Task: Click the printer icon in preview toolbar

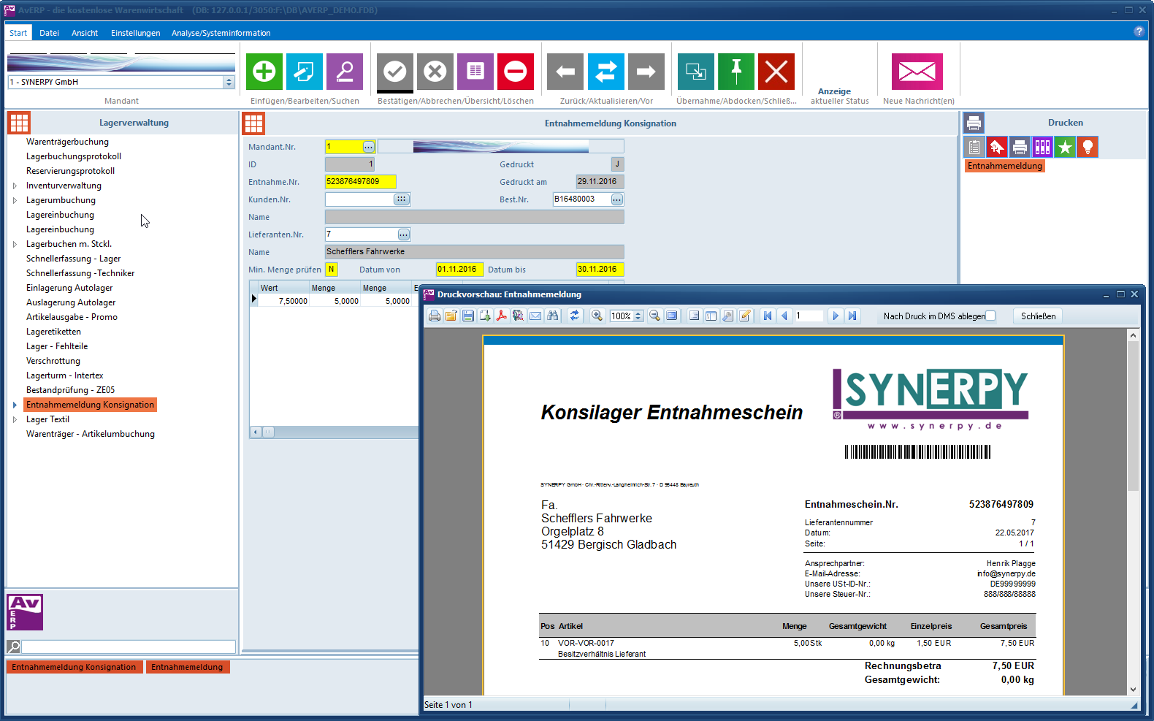Action: (x=435, y=316)
